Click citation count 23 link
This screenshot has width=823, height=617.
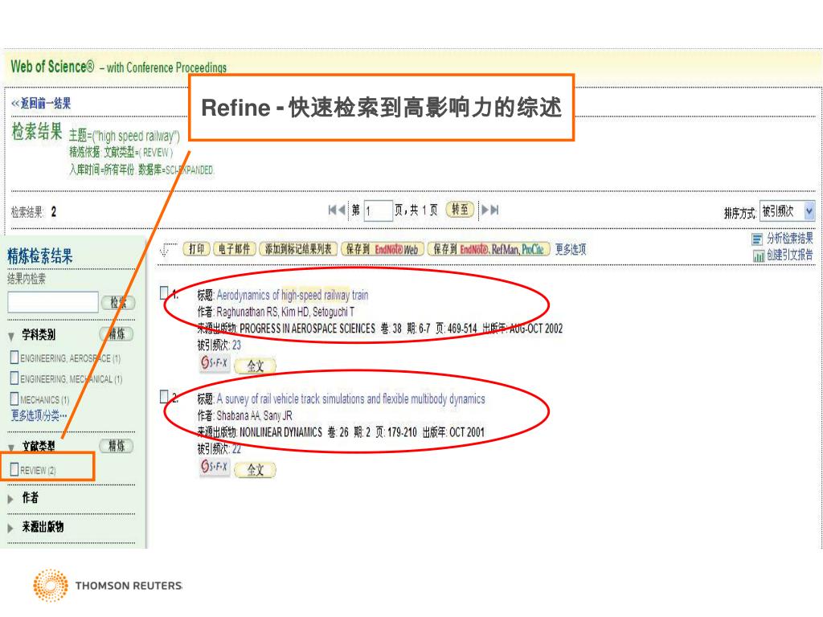(x=236, y=345)
